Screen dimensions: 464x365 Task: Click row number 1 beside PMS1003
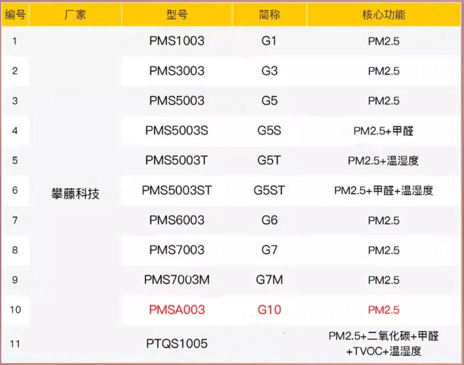click(x=15, y=41)
